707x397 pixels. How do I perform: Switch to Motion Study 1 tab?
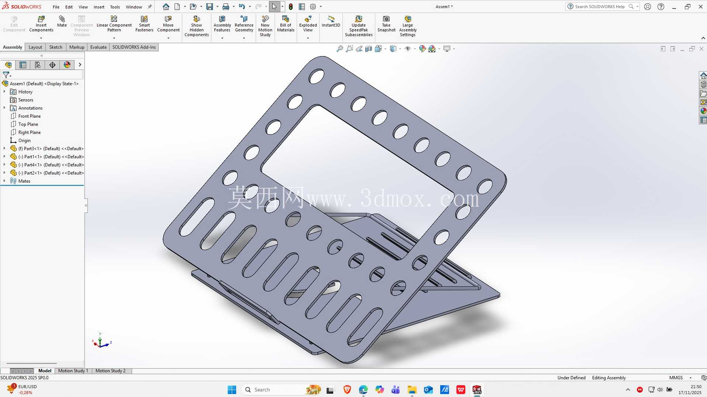pyautogui.click(x=73, y=371)
